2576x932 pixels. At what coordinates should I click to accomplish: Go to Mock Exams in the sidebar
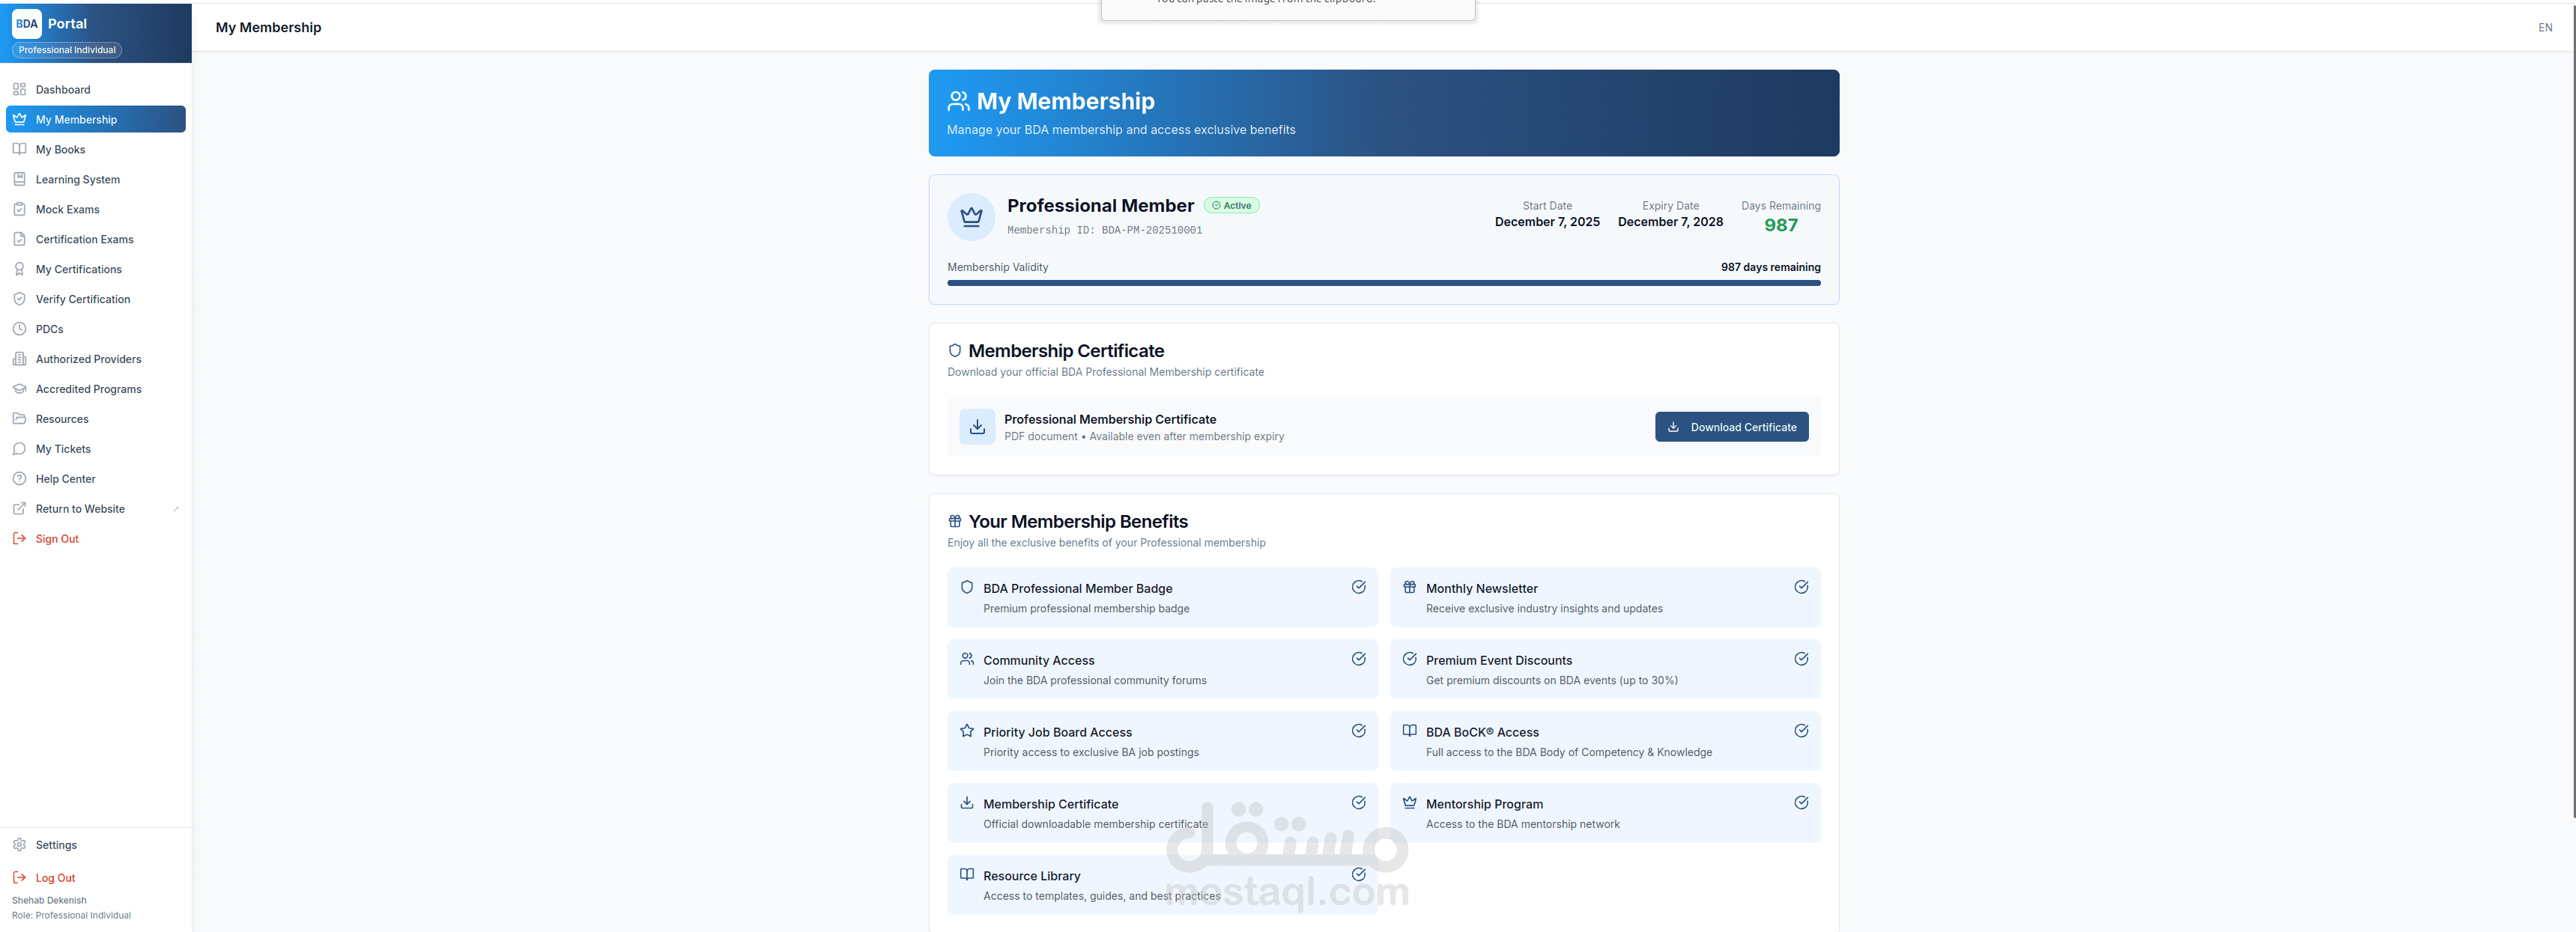tap(67, 210)
